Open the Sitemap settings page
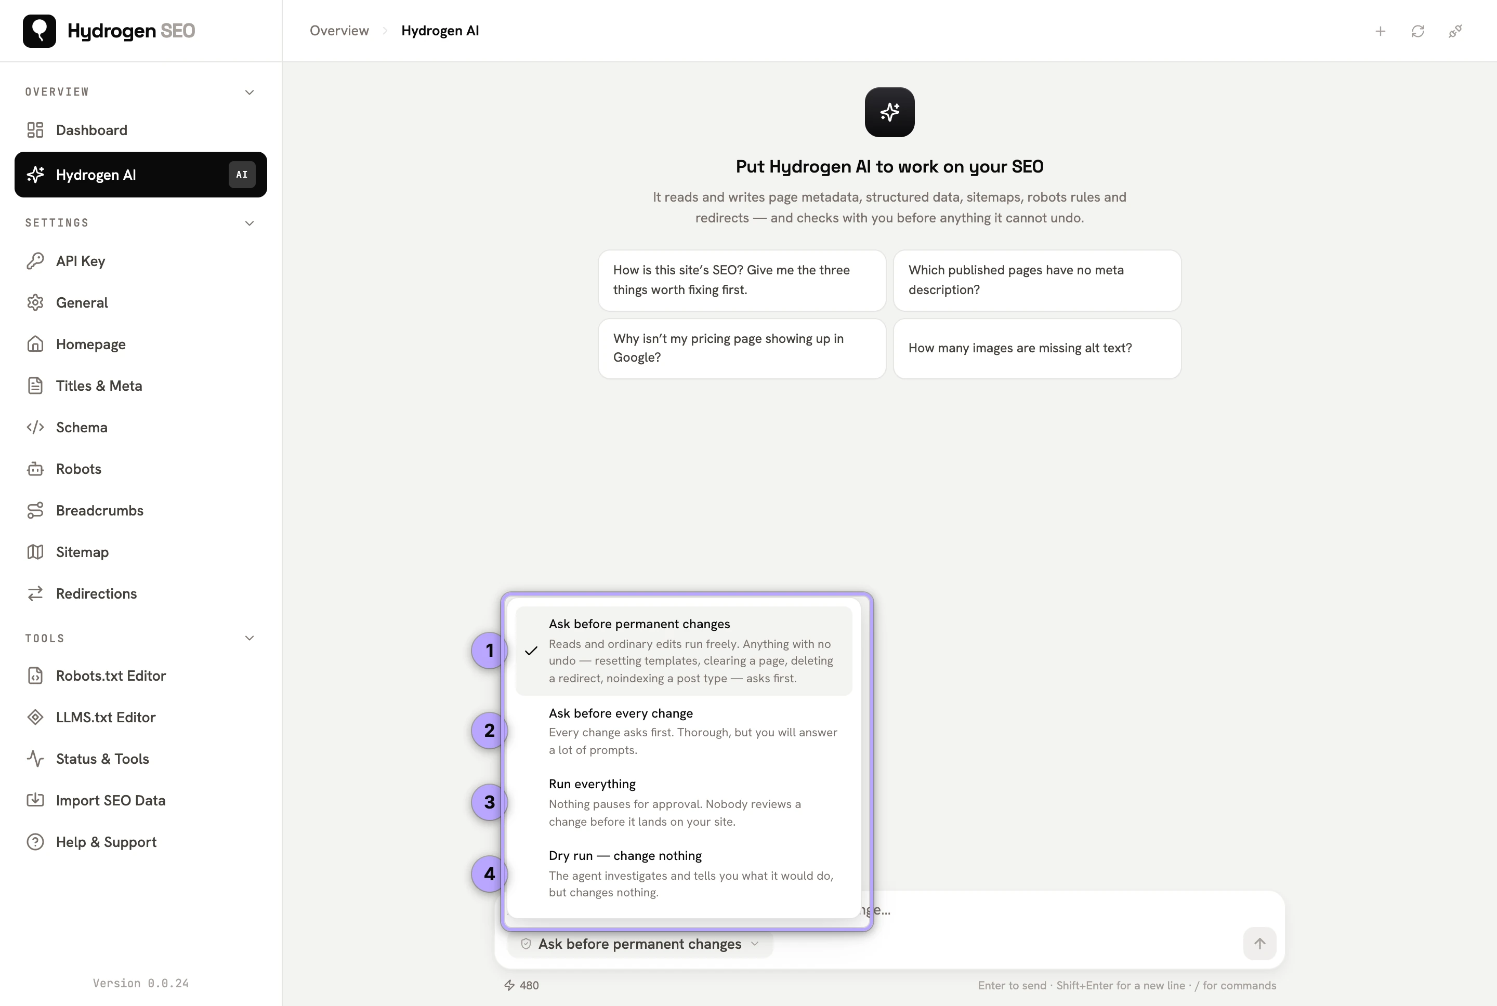 pyautogui.click(x=140, y=552)
